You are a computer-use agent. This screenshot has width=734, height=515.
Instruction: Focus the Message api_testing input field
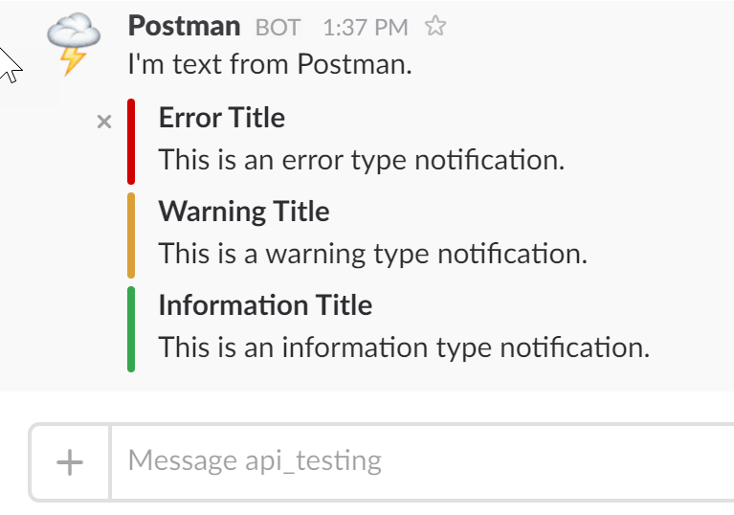point(421,461)
